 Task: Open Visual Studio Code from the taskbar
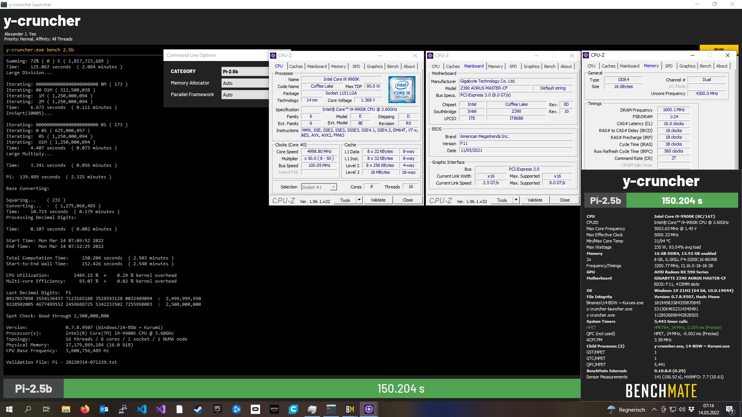(141, 409)
